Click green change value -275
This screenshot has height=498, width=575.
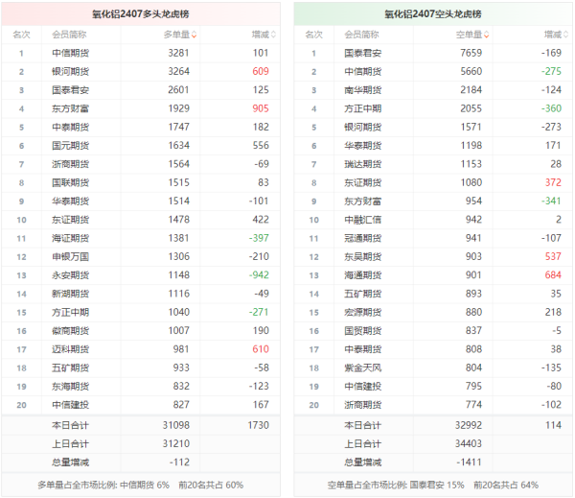tap(551, 71)
